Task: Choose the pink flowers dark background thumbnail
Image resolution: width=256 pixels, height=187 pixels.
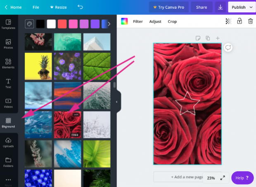Action: [38, 42]
